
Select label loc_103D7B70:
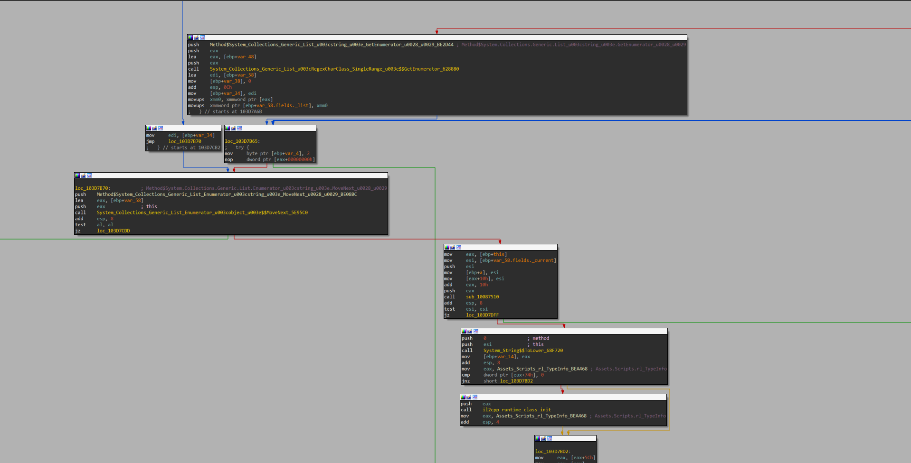[93, 188]
